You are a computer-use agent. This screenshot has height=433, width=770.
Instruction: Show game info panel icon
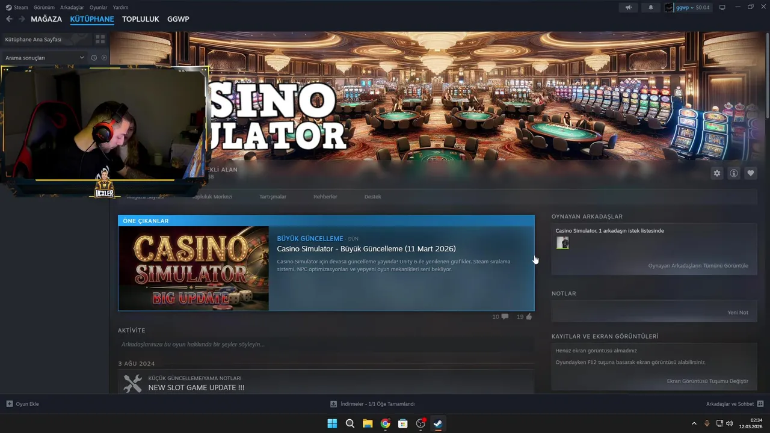[733, 173]
